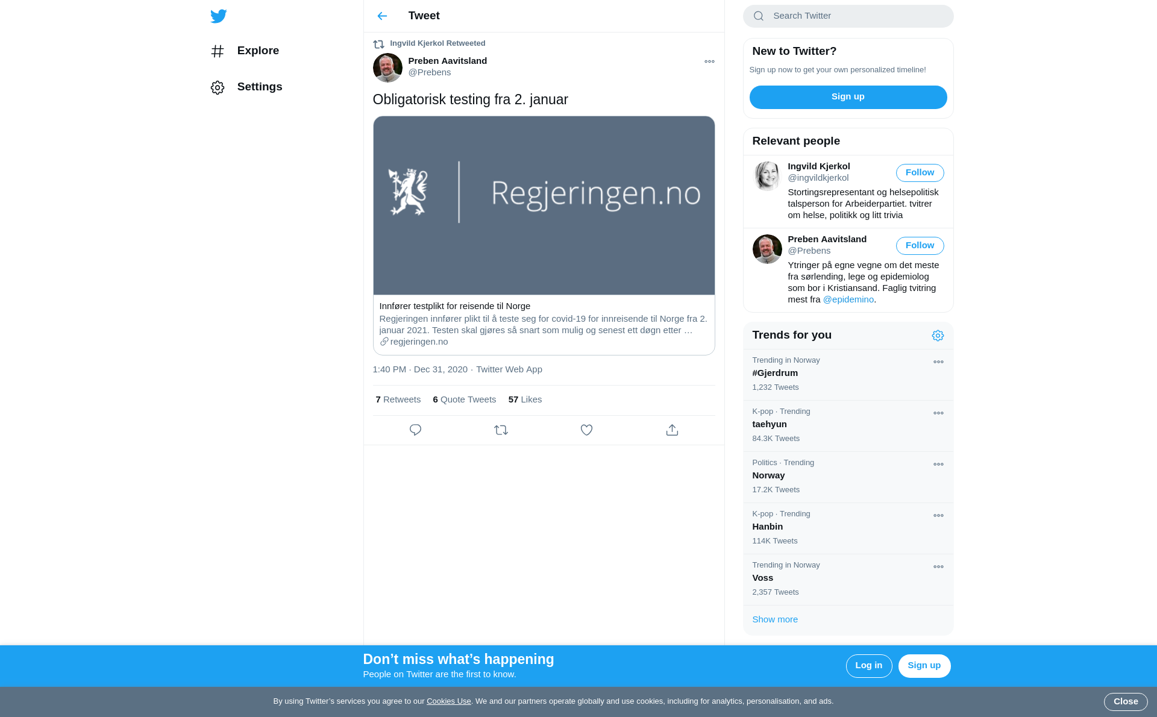
Task: Open the Twitter Web App source link
Action: (509, 369)
